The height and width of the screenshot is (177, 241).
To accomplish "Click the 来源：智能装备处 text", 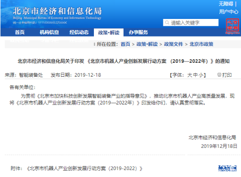I will (24, 75).
